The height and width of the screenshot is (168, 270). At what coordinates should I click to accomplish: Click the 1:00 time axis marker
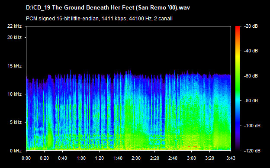click(81, 158)
